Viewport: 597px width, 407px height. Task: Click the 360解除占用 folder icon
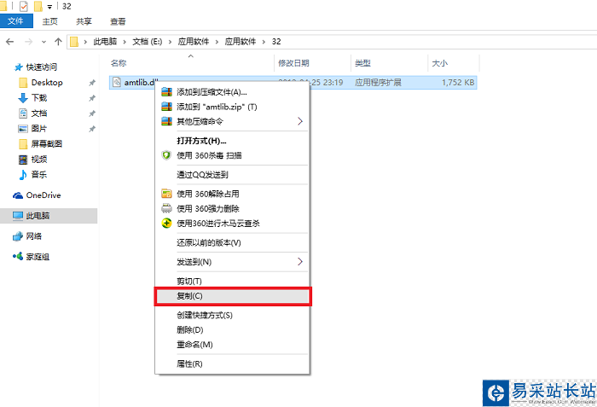coord(167,194)
